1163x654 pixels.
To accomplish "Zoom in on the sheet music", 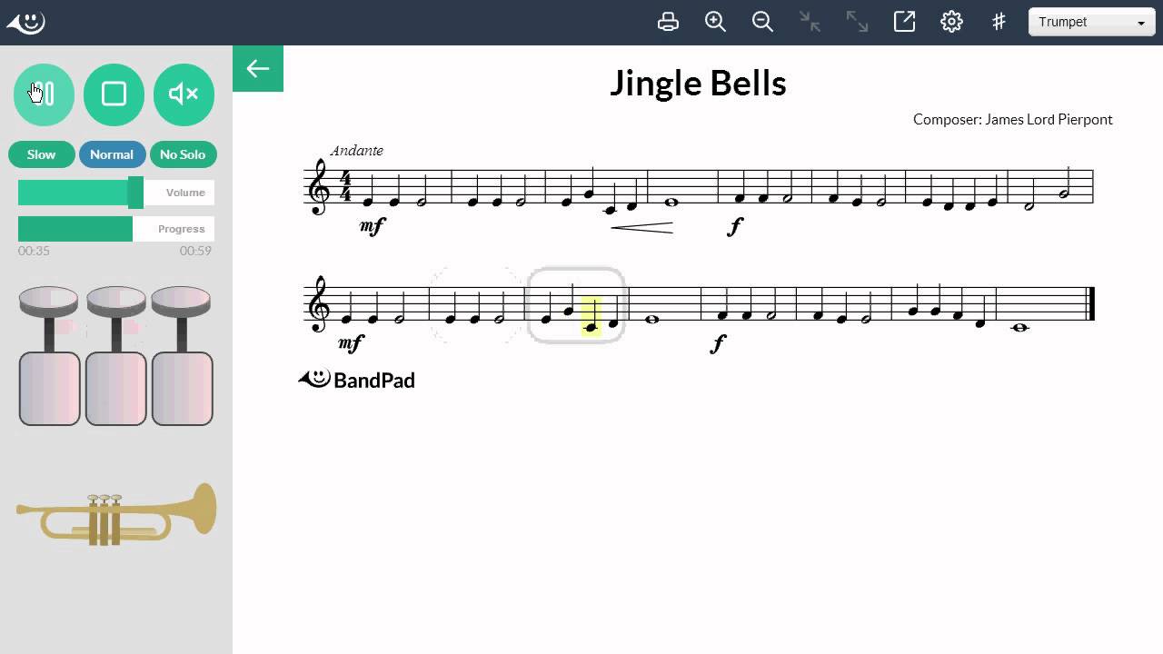I will point(715,22).
